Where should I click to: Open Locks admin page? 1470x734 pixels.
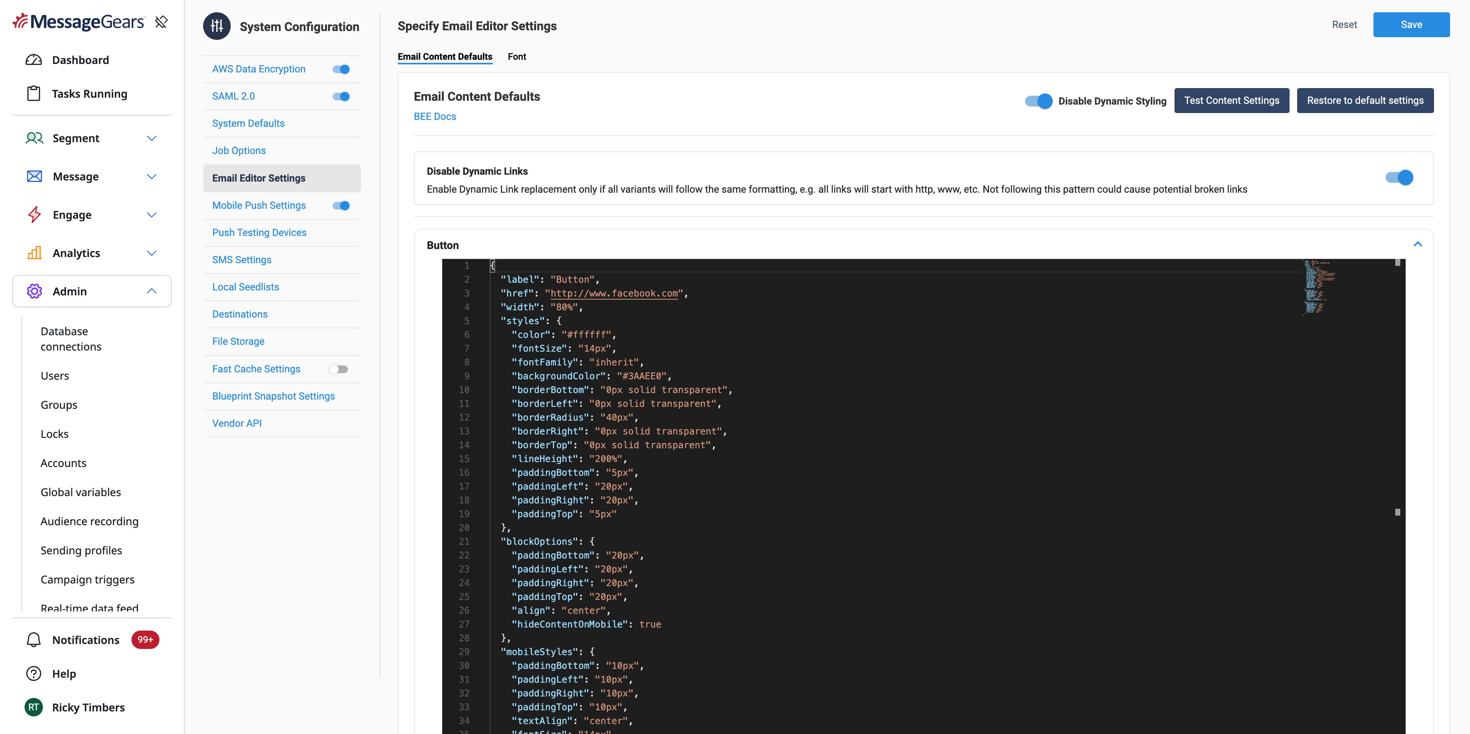coord(55,434)
